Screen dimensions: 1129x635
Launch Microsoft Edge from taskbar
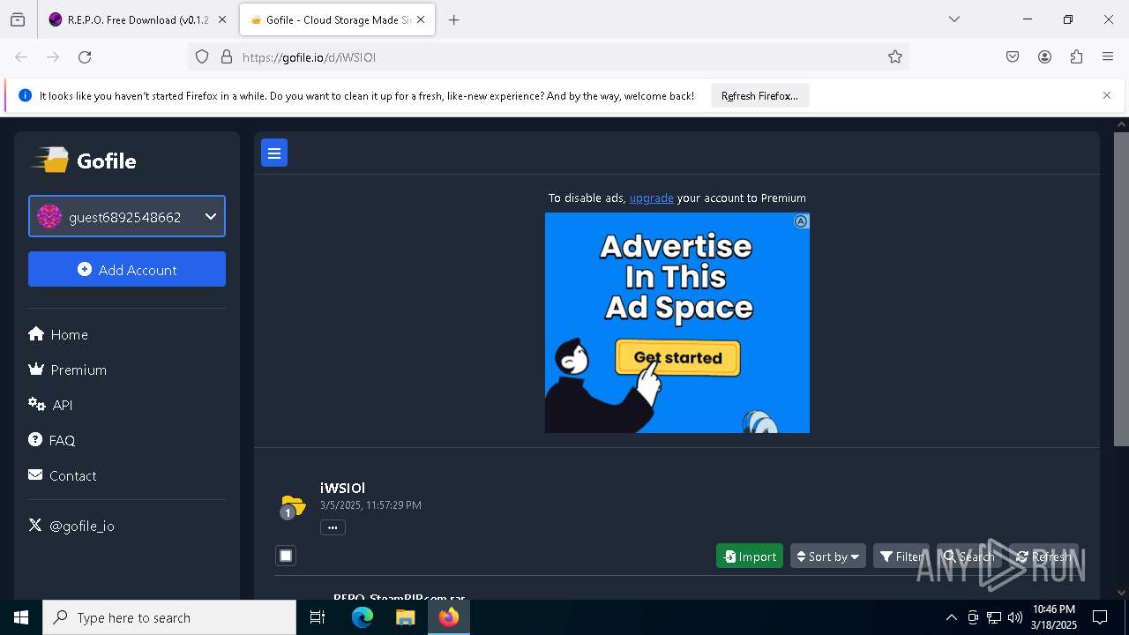point(363,617)
